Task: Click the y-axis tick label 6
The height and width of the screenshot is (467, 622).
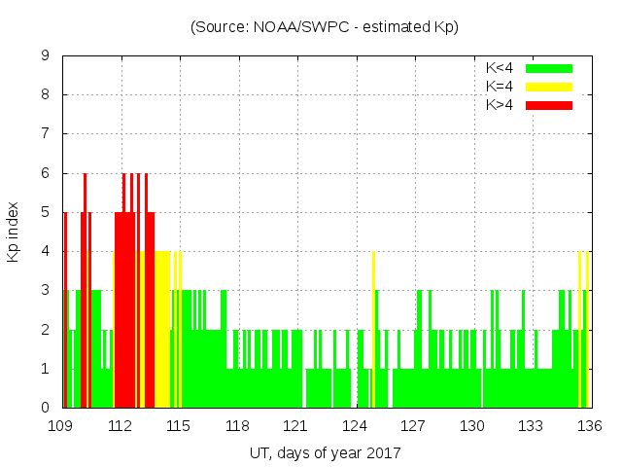Action: pos(46,173)
